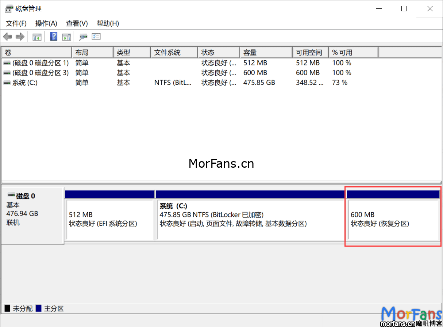Close the 磁盘管理 window
Screen dimensions: 443x327
(430, 9)
